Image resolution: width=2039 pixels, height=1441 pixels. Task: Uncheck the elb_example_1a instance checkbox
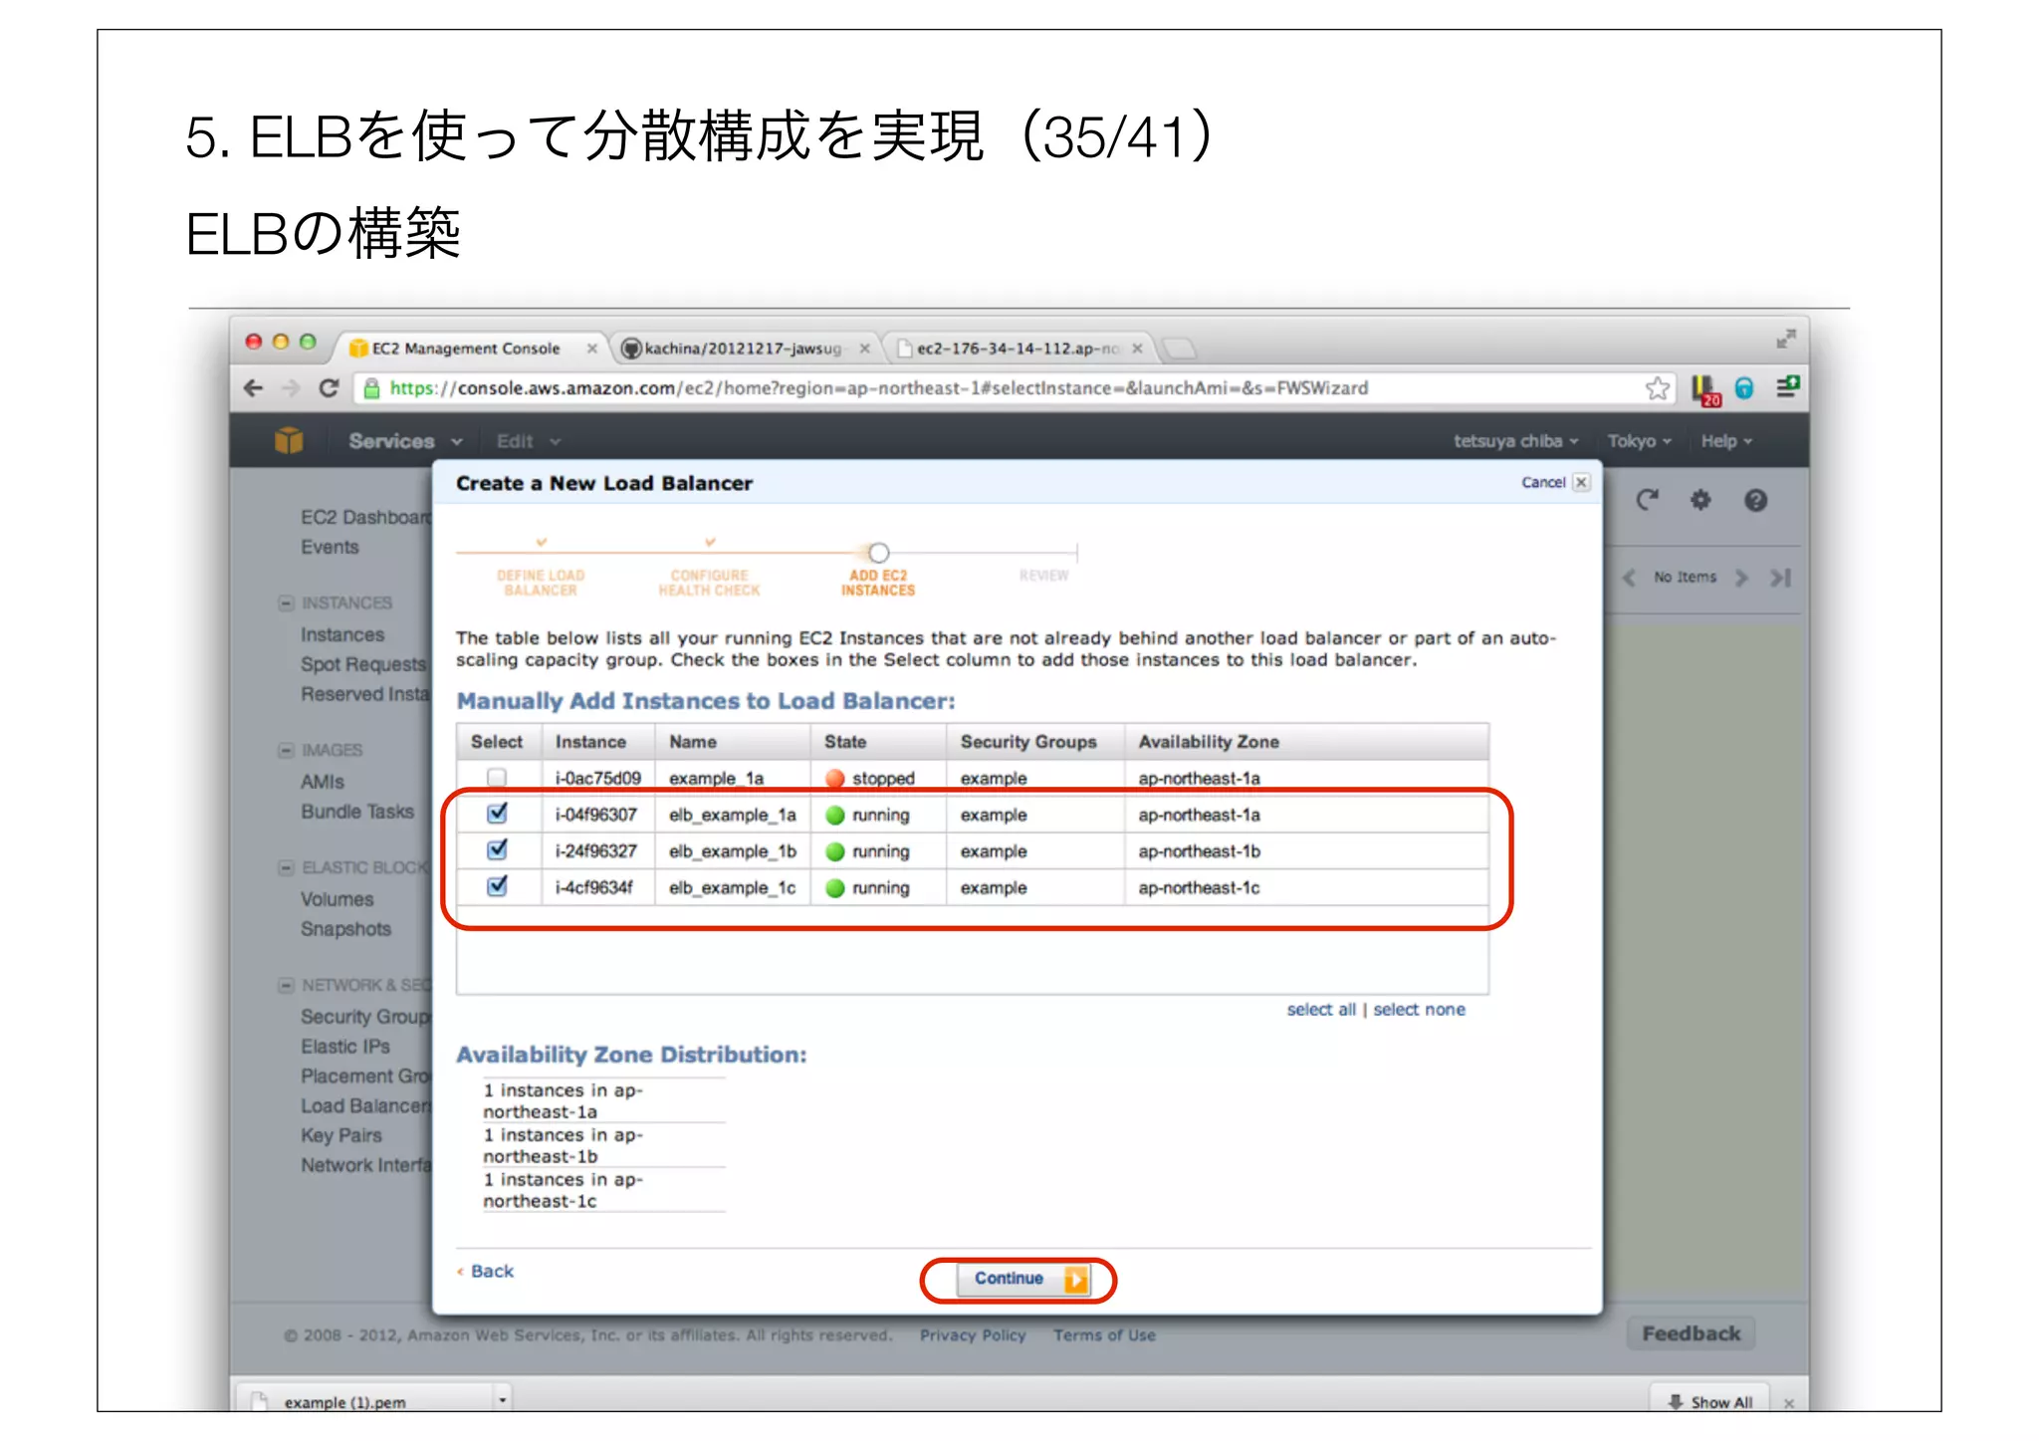[497, 814]
